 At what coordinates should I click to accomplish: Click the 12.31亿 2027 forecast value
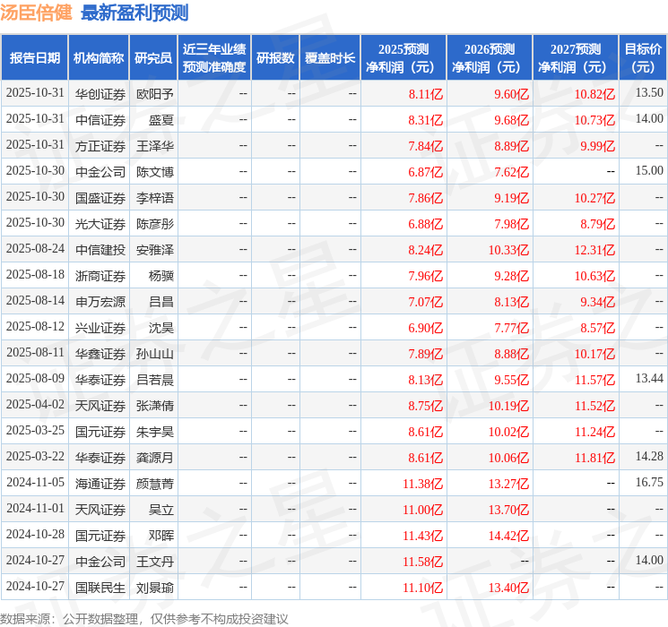point(595,250)
